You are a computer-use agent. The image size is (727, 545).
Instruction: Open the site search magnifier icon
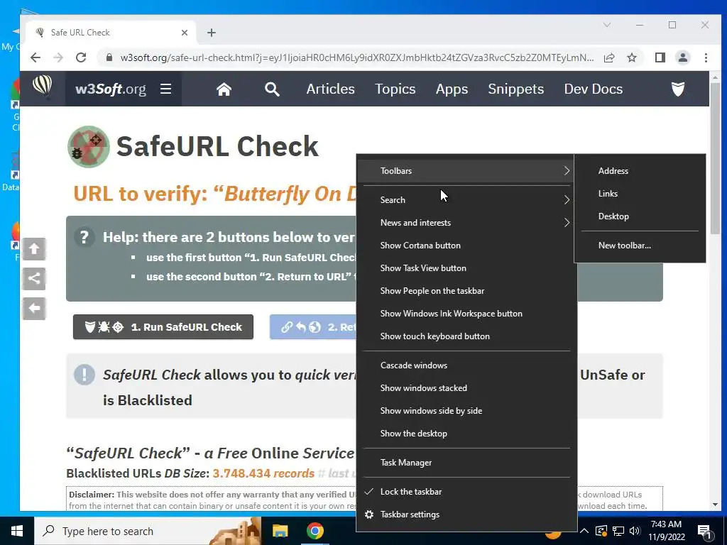272,89
